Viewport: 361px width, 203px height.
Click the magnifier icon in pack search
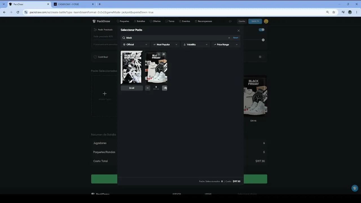coord(124,38)
